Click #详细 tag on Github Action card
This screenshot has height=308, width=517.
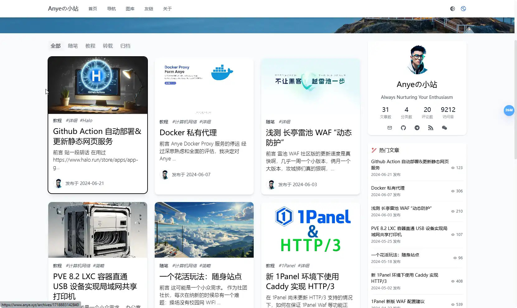[x=71, y=121]
